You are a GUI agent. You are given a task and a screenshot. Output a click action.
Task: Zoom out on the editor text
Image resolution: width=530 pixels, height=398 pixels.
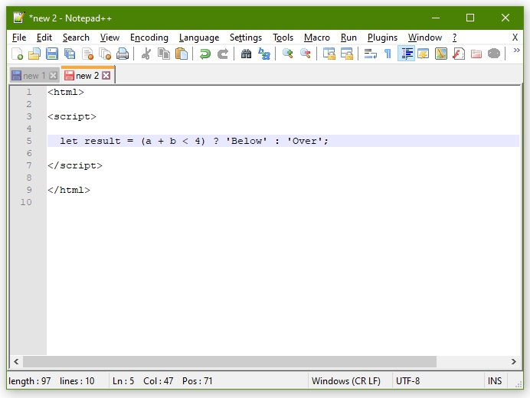306,54
